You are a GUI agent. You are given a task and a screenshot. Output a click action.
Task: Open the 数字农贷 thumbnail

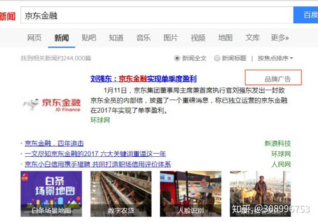coord(121,194)
